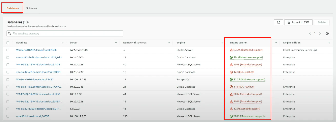Select checkbox for vm-ora12-rhel8 row

point(8,57)
